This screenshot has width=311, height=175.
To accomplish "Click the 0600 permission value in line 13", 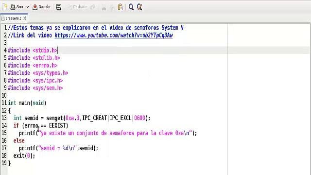I will coord(139,118).
